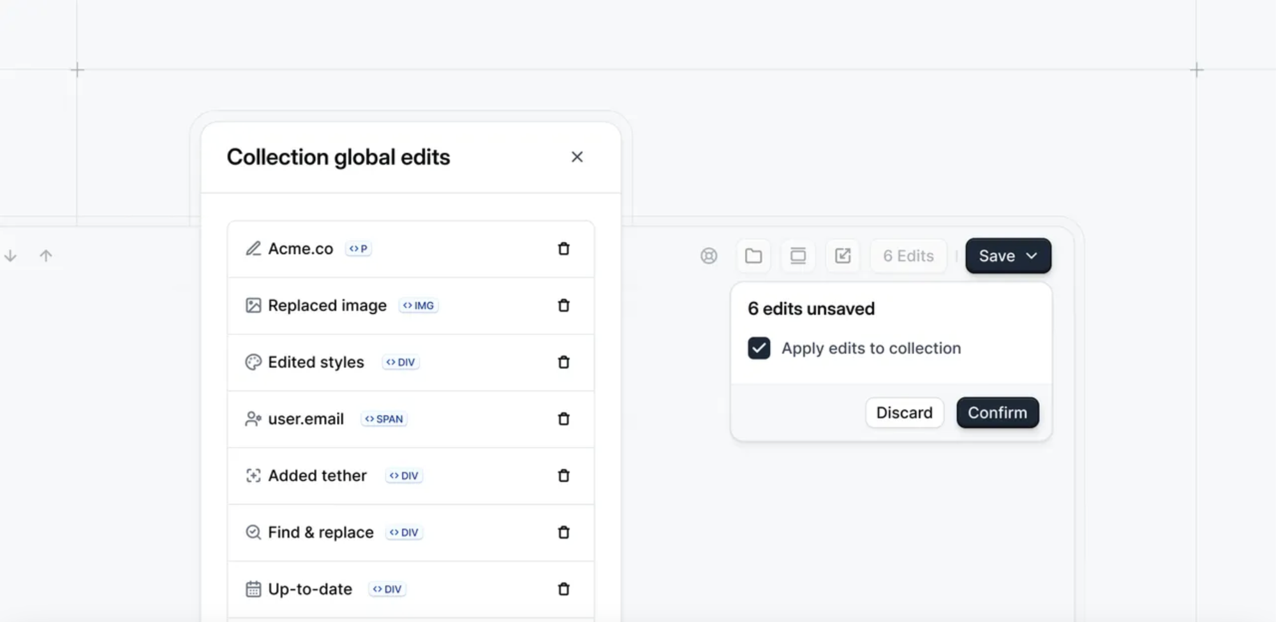
Task: Click the down arrow navigation icon
Action: (10, 256)
